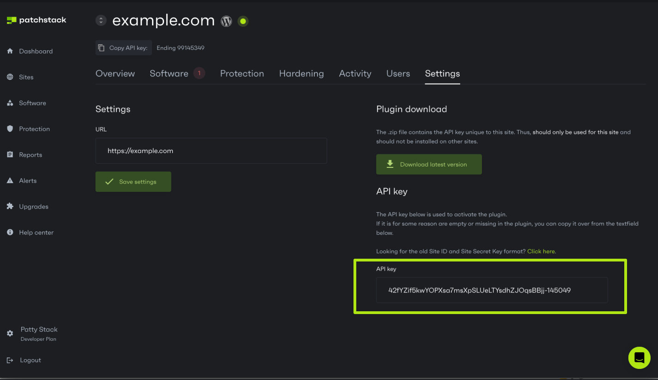Open Upgrades puzzle piece icon
658x380 pixels.
pos(10,206)
